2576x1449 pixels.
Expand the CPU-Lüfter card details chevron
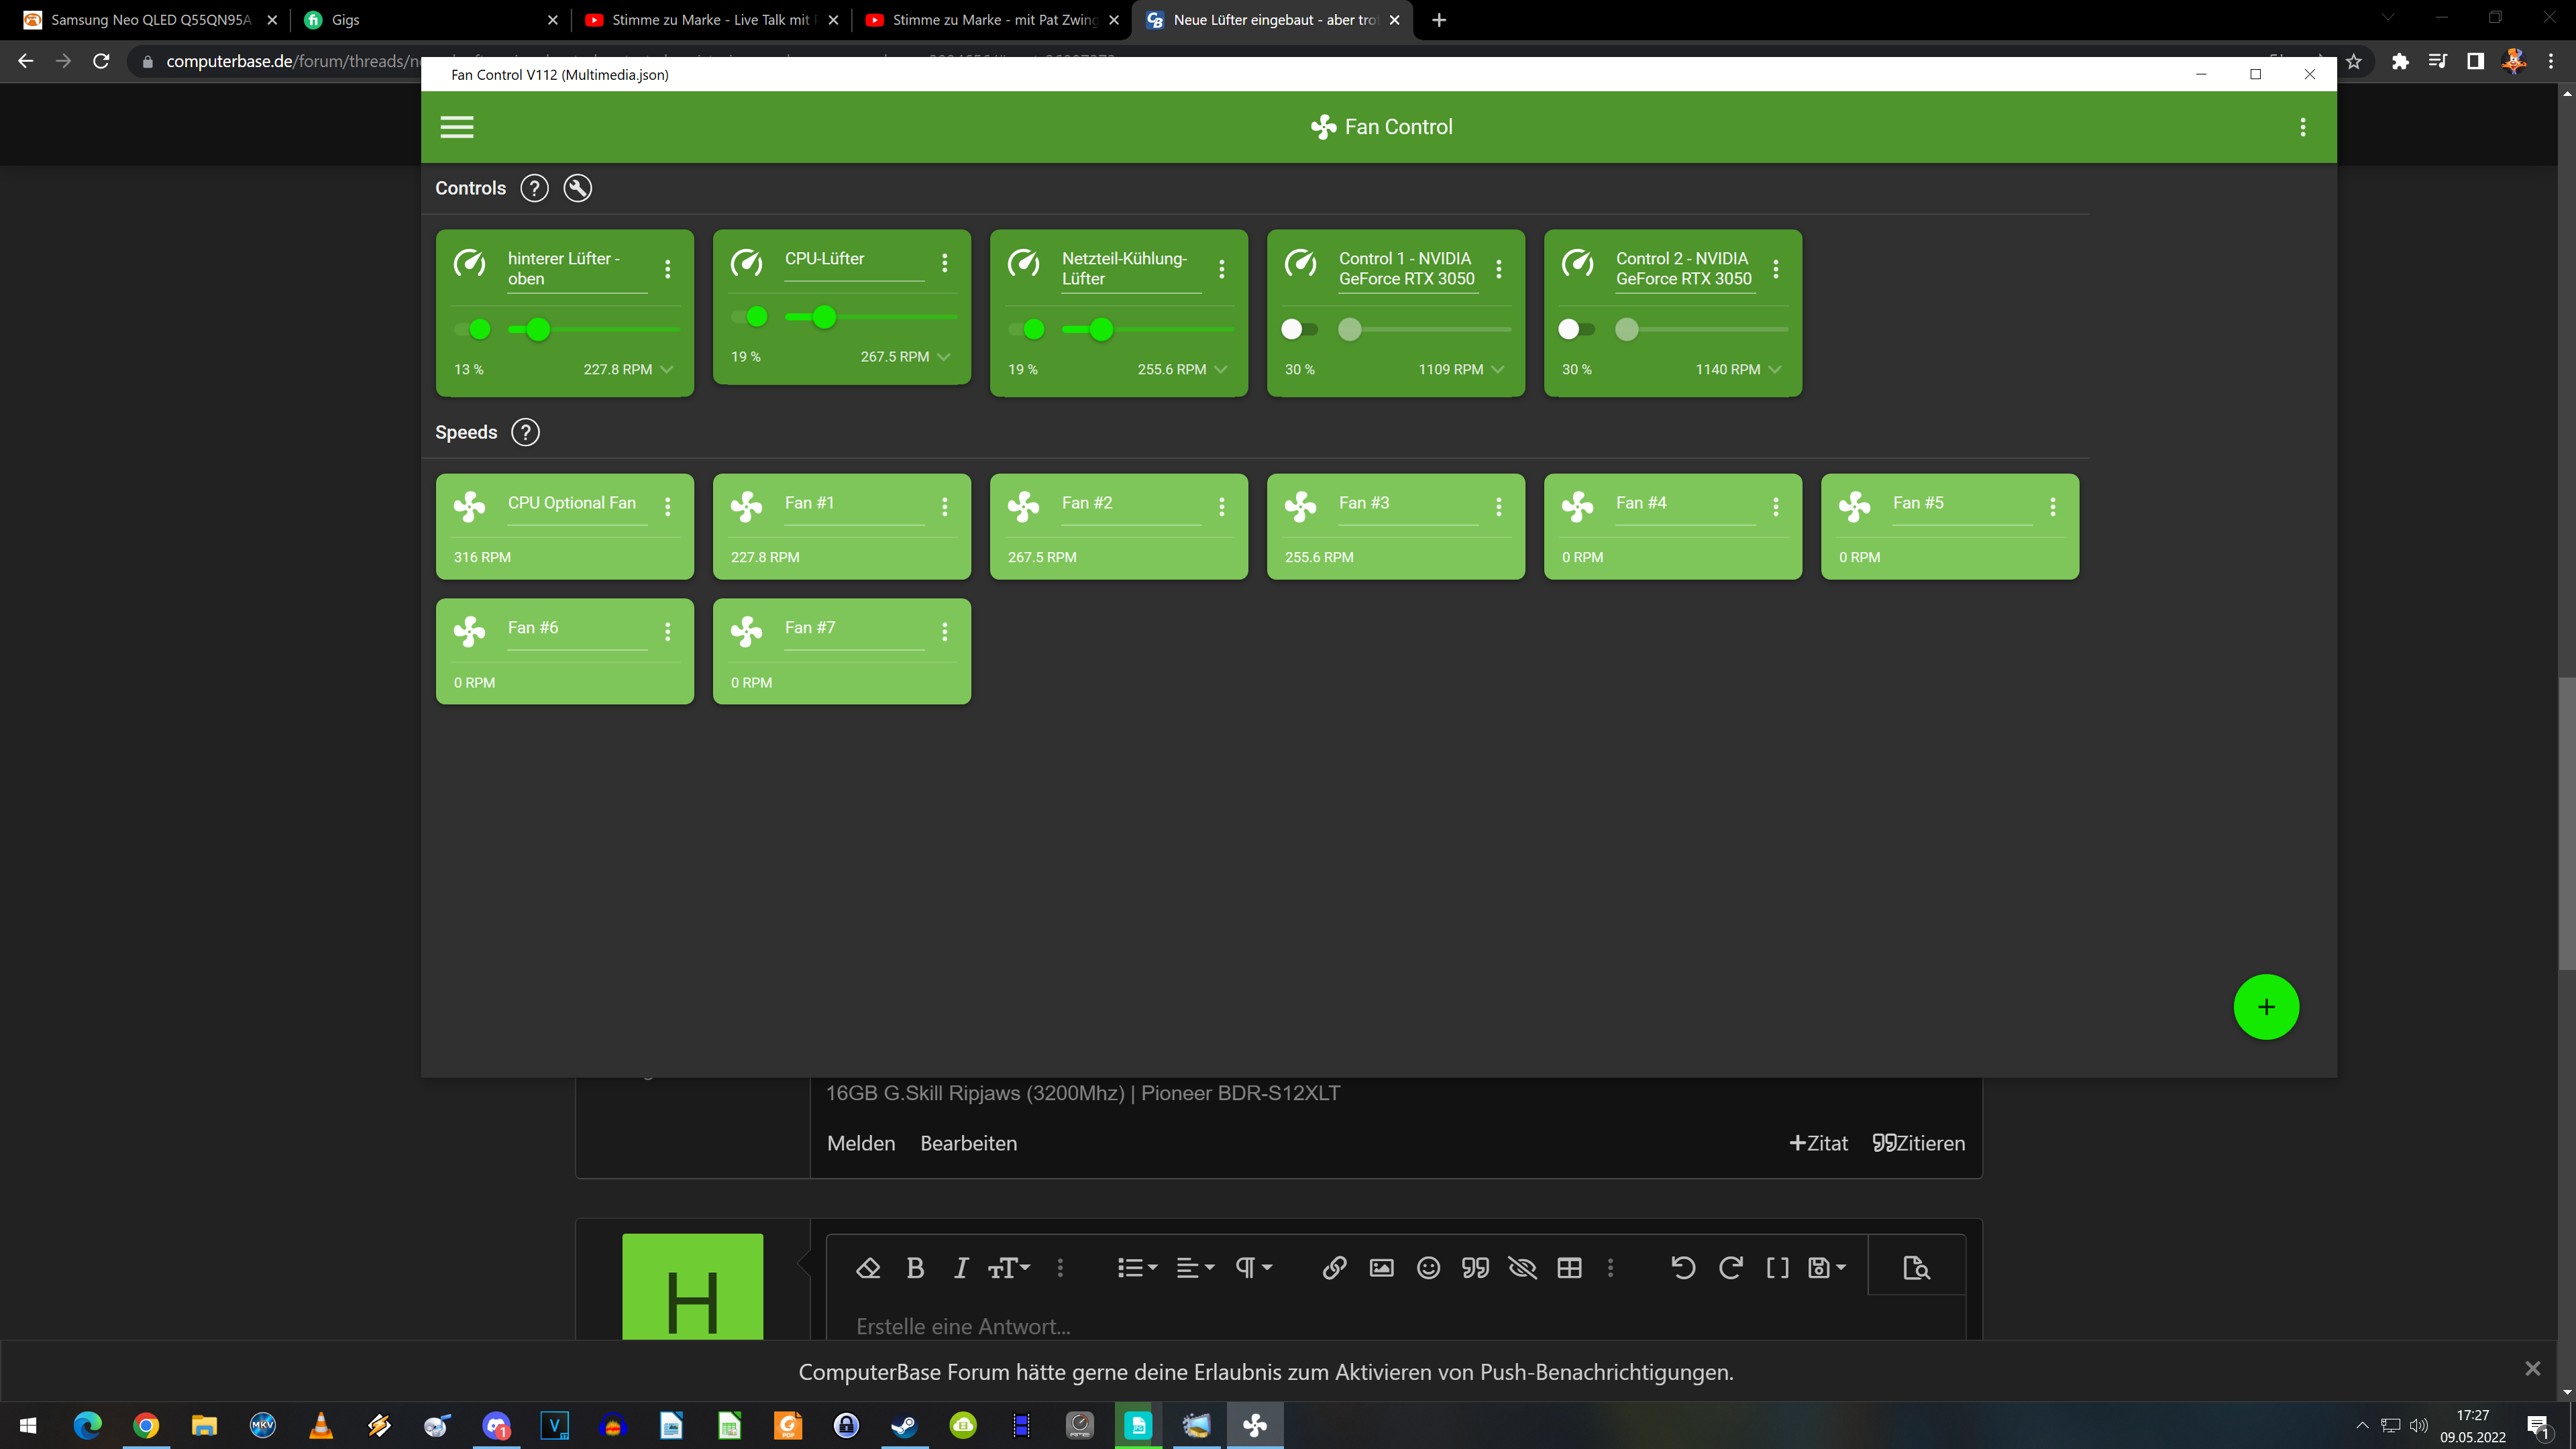pos(944,356)
